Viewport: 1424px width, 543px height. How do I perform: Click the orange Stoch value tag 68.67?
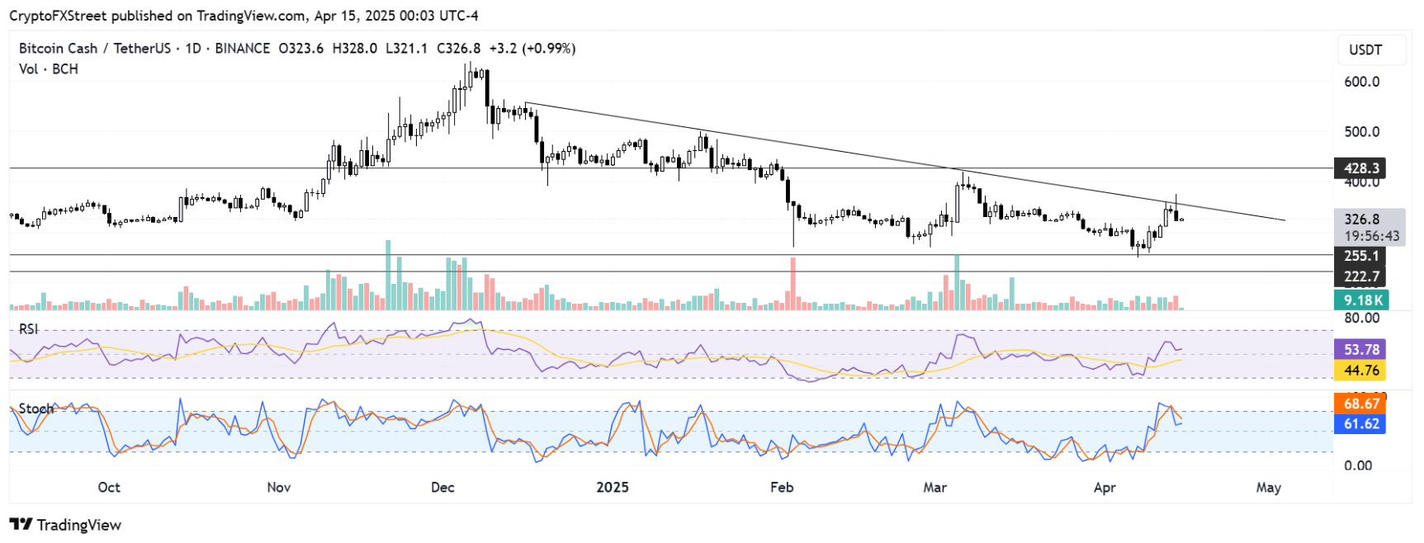[x=1360, y=404]
